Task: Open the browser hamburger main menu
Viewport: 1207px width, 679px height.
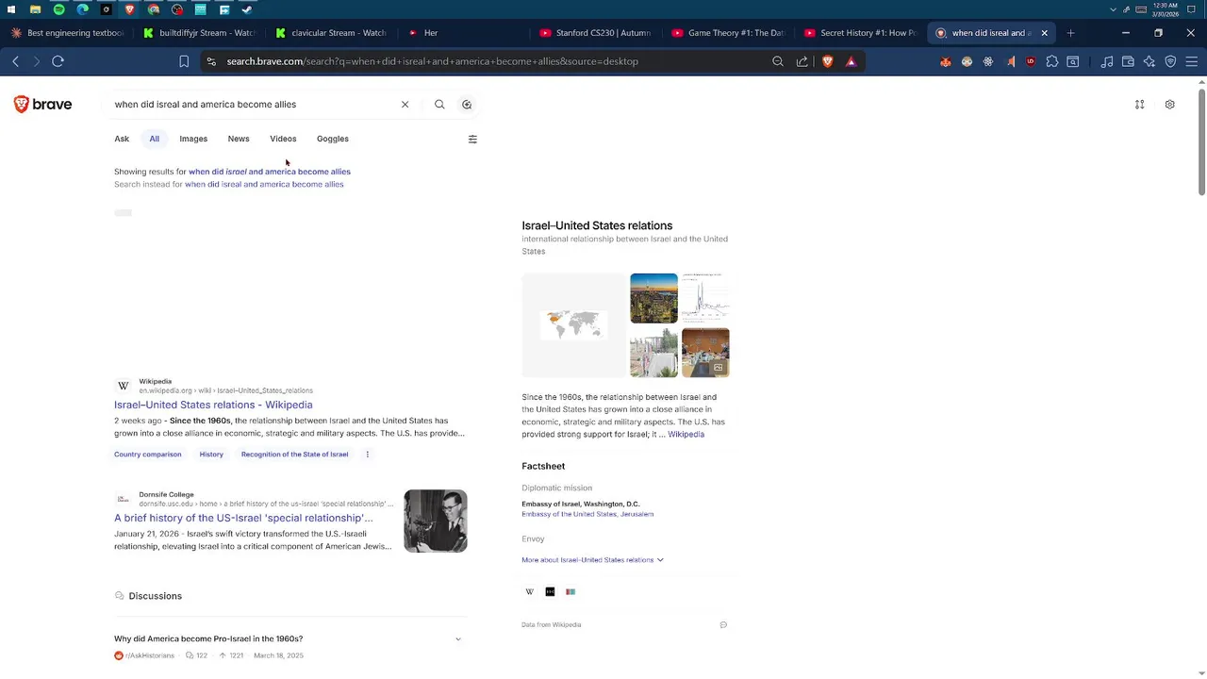Action: tap(1192, 61)
